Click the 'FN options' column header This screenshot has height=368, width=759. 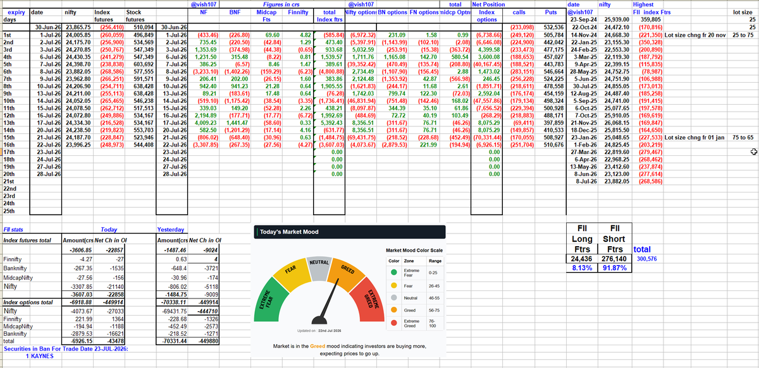click(424, 12)
